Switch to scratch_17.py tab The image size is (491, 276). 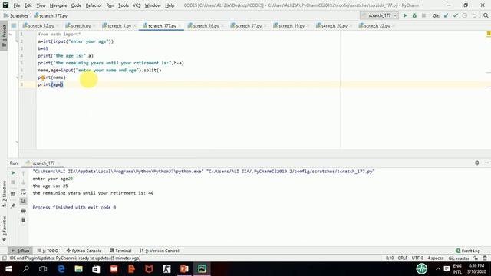249,25
